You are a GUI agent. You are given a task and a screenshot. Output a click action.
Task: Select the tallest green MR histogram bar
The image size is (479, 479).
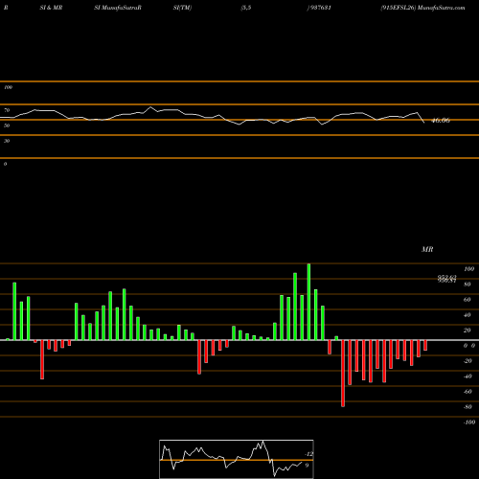308,302
